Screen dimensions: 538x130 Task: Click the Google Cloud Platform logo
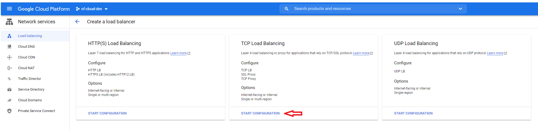44,9
